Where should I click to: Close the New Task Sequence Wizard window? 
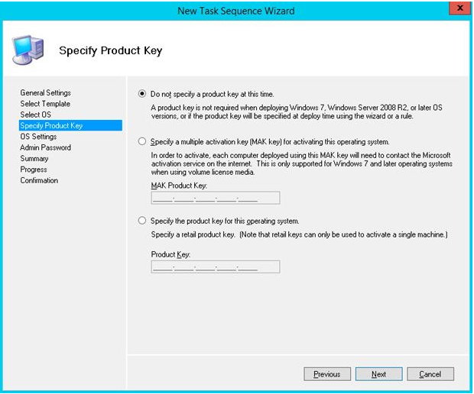[x=459, y=8]
